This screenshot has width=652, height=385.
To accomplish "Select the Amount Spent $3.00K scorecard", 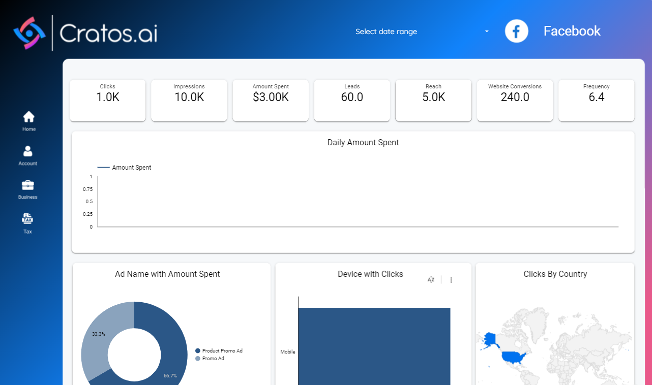I will [271, 101].
